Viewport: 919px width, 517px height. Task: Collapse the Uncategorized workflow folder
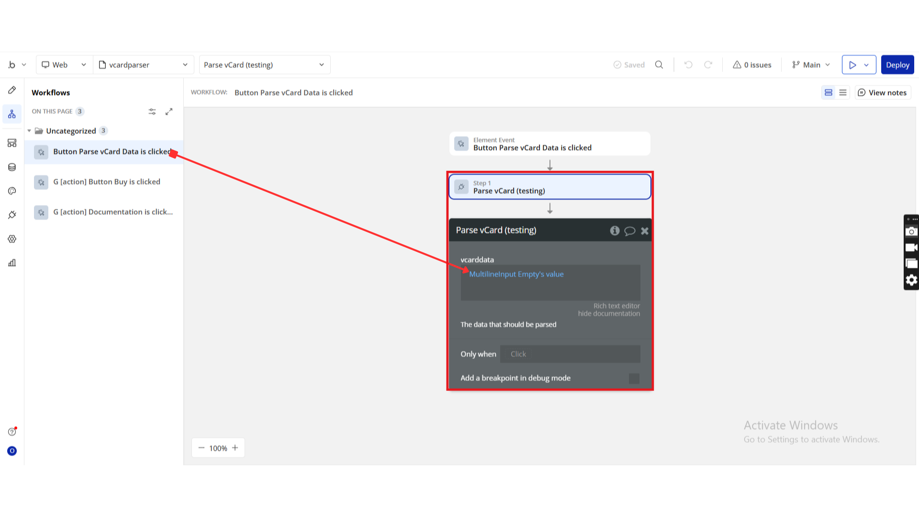[x=29, y=131]
